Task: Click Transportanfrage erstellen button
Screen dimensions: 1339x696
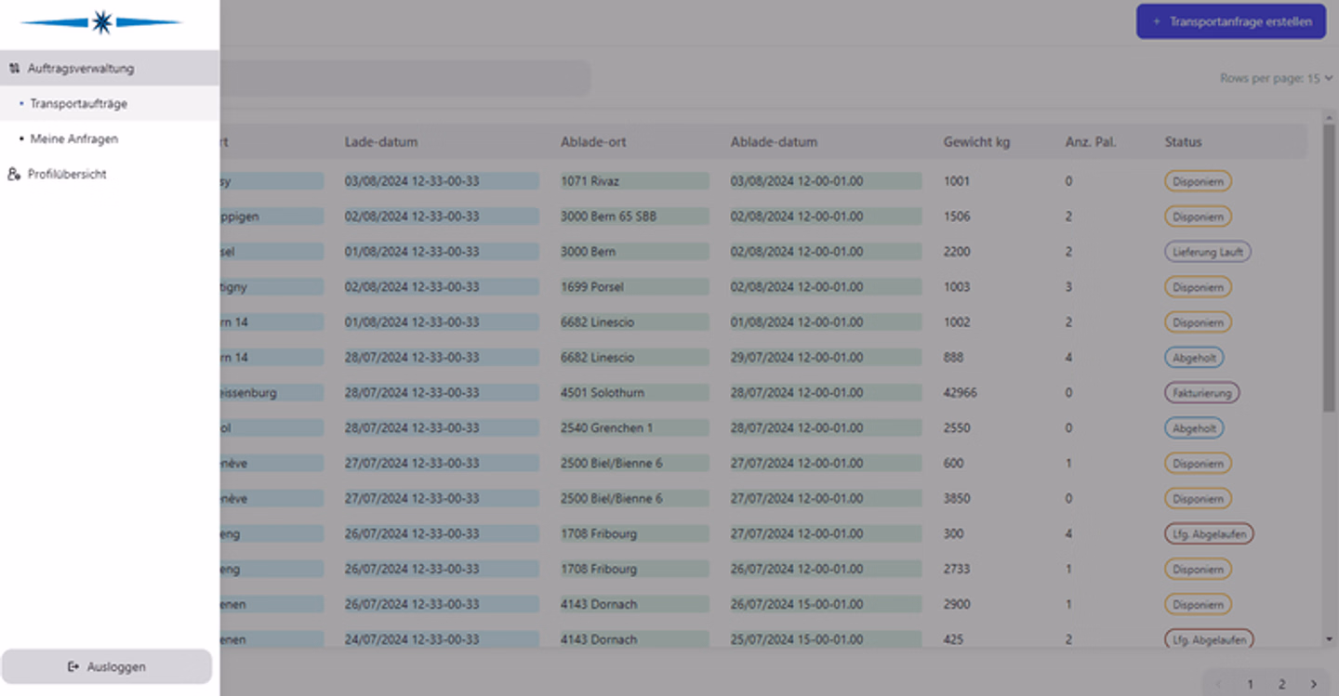Action: point(1231,20)
